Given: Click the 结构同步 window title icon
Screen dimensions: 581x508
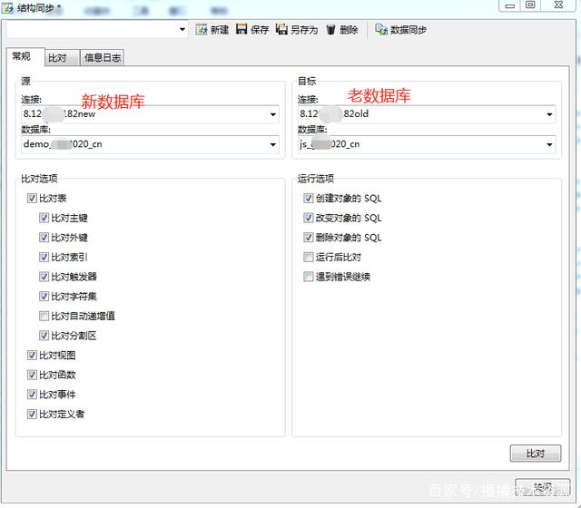Looking at the screenshot, I should 7,8.
